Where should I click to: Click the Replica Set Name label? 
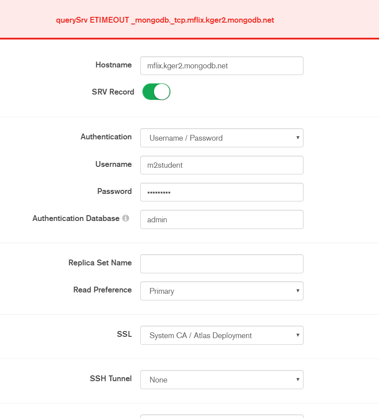coord(100,263)
